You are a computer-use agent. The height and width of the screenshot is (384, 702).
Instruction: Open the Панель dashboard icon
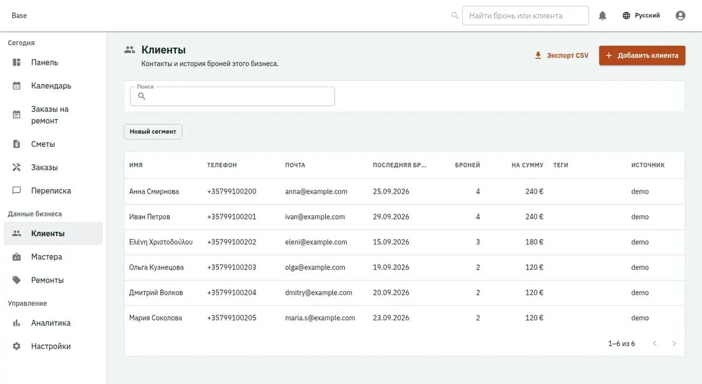(16, 62)
